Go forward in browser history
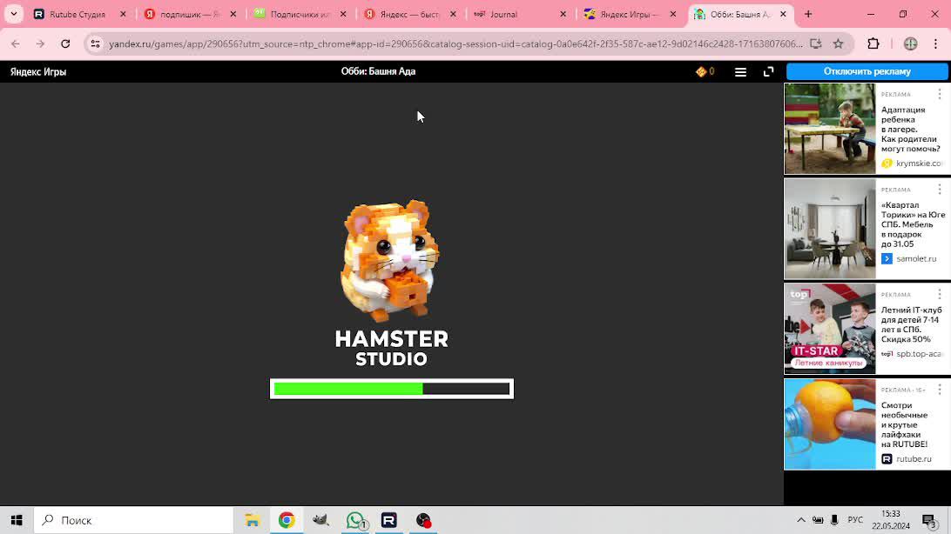This screenshot has width=951, height=534. click(x=40, y=43)
